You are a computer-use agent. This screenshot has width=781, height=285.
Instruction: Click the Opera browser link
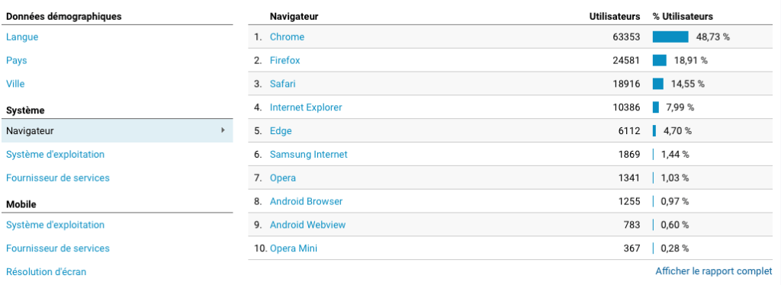pyautogui.click(x=283, y=178)
